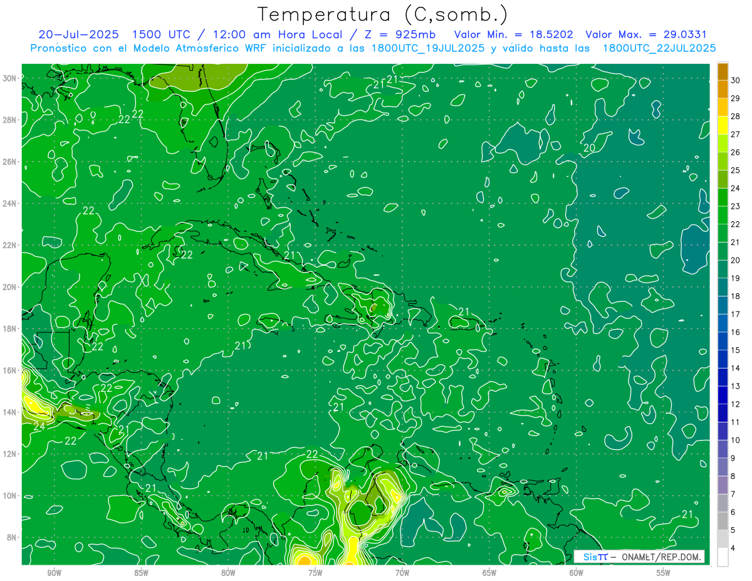Click the "90W" longitude axis label
The height and width of the screenshot is (581, 752).
tap(54, 573)
